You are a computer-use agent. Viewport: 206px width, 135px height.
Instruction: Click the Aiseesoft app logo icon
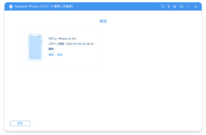pyautogui.click(x=11, y=7)
